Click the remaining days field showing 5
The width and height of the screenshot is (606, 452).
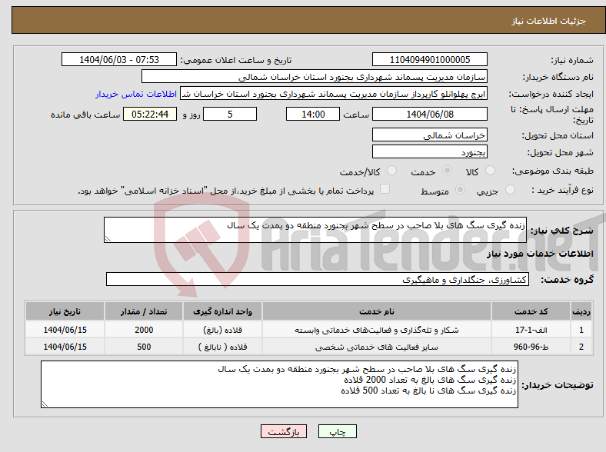click(x=230, y=114)
